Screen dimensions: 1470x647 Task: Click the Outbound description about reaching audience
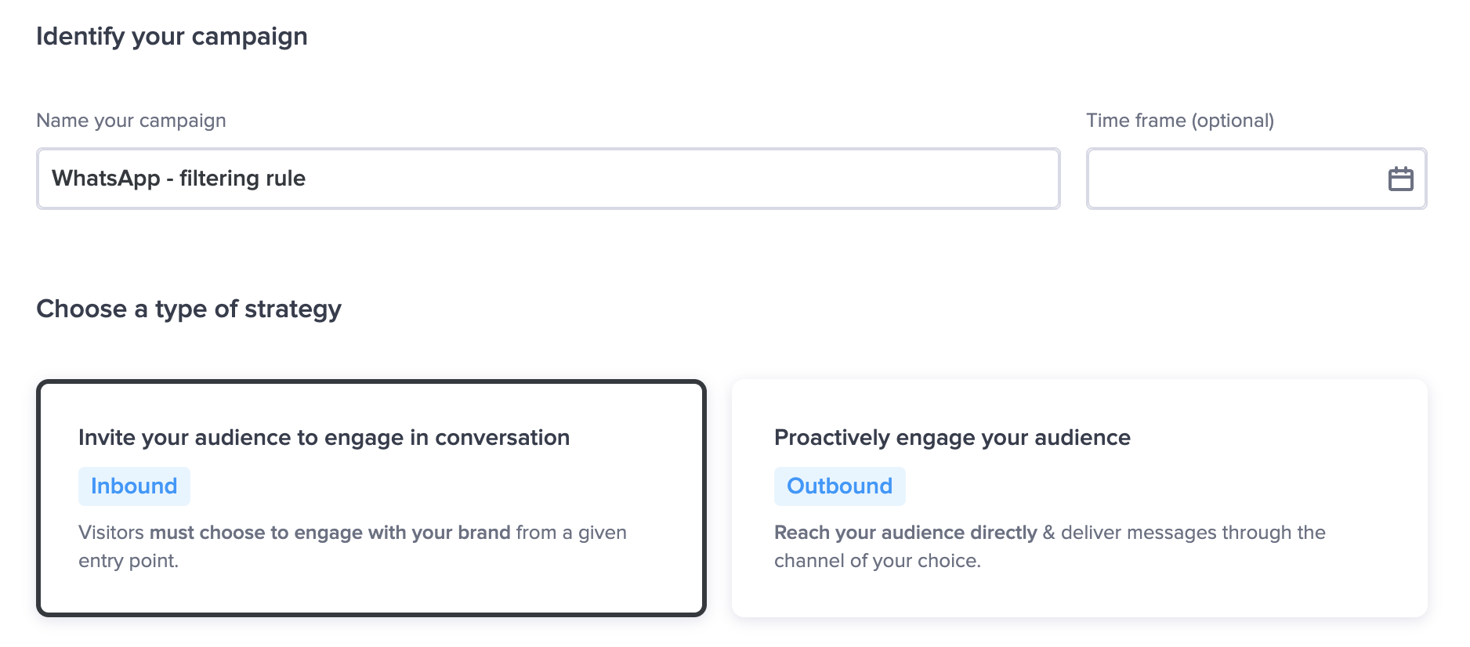coord(1050,547)
